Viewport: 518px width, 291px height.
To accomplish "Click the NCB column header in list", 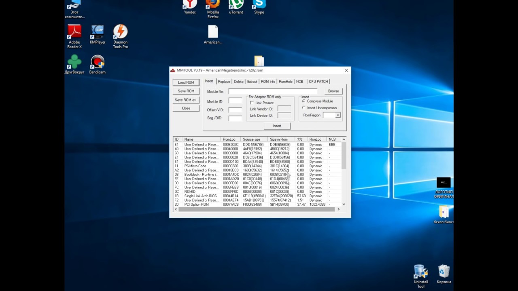I will pos(334,139).
